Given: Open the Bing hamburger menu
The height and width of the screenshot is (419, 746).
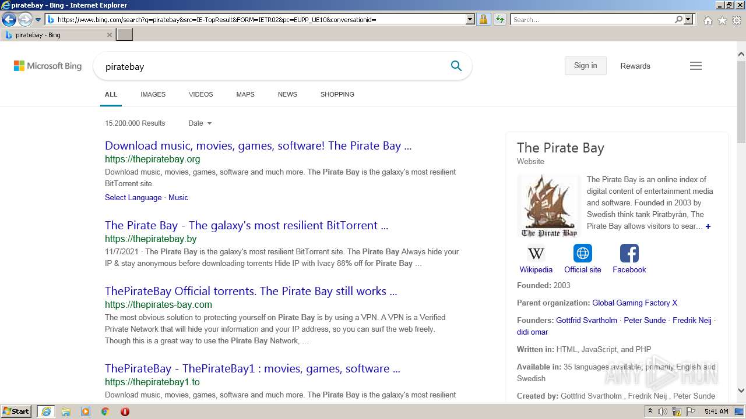Looking at the screenshot, I should tap(696, 66).
